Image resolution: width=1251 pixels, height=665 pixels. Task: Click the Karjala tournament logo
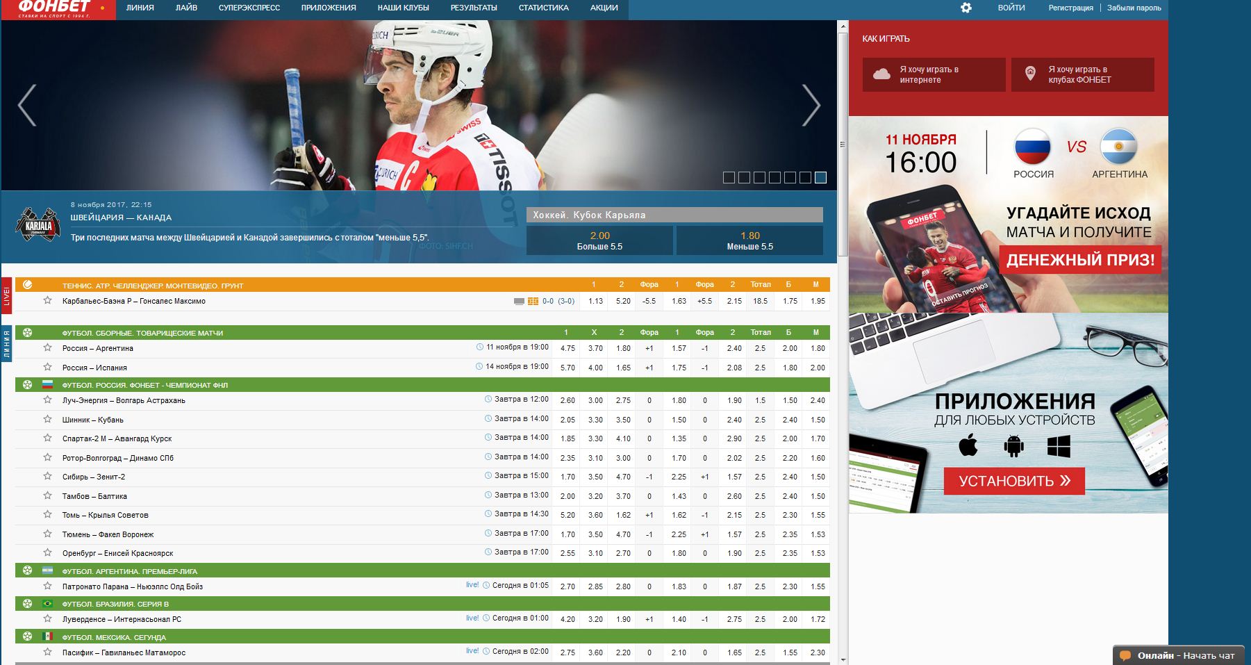click(38, 224)
